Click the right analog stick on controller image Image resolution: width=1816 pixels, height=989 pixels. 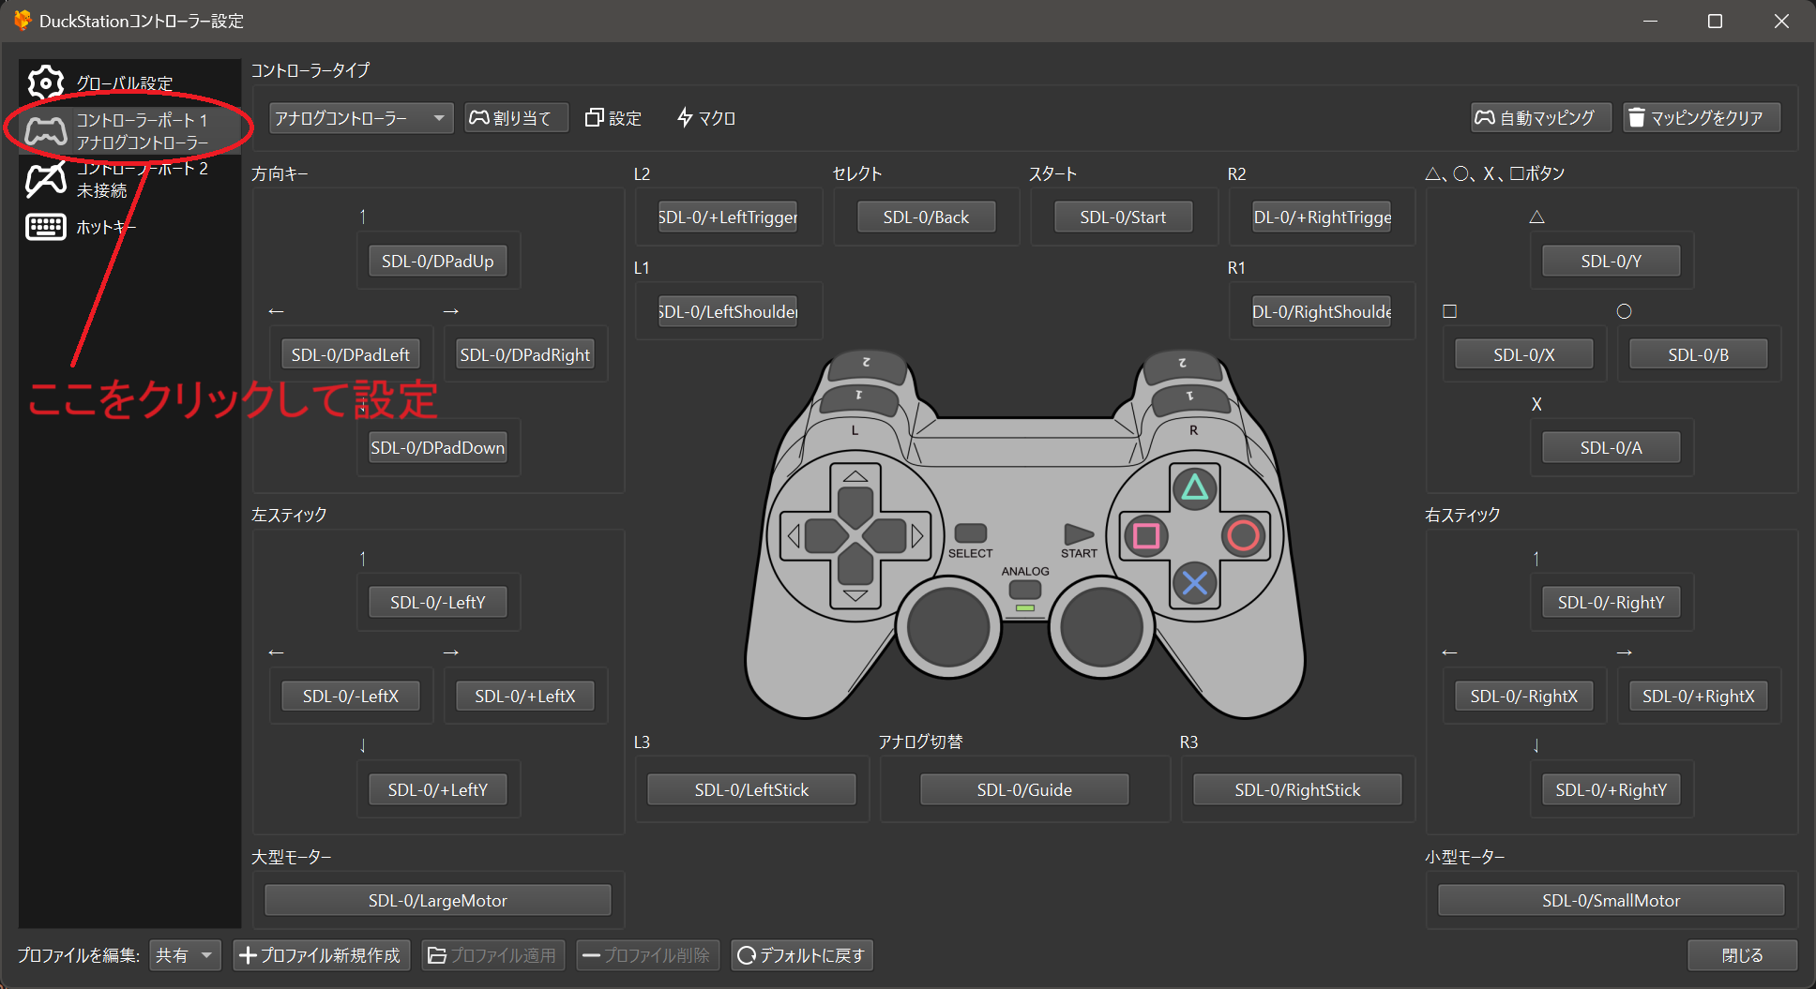[x=1101, y=626]
